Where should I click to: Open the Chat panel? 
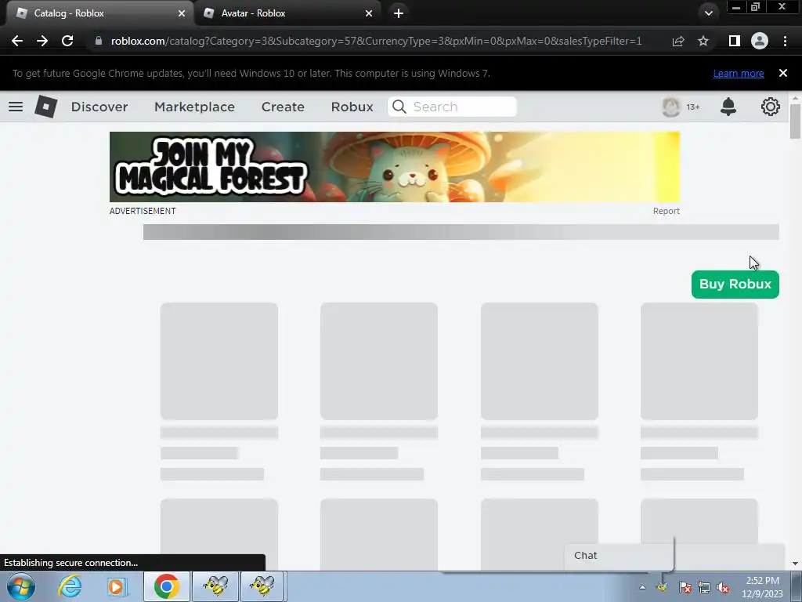(x=619, y=556)
